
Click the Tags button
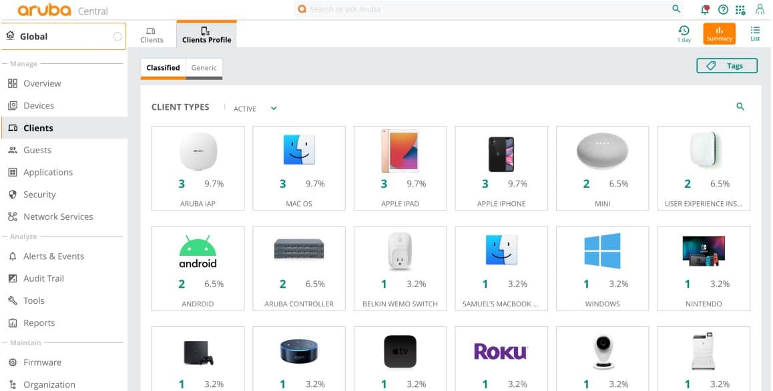point(727,66)
